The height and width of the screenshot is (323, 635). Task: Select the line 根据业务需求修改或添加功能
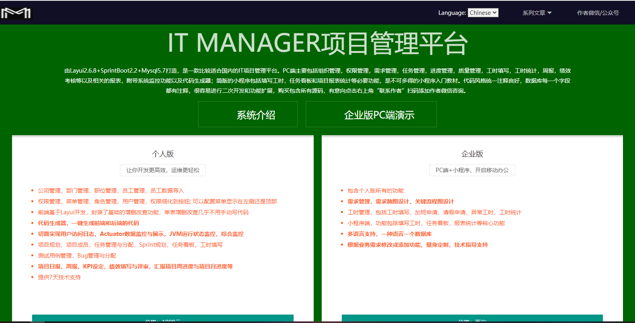[x=418, y=245]
